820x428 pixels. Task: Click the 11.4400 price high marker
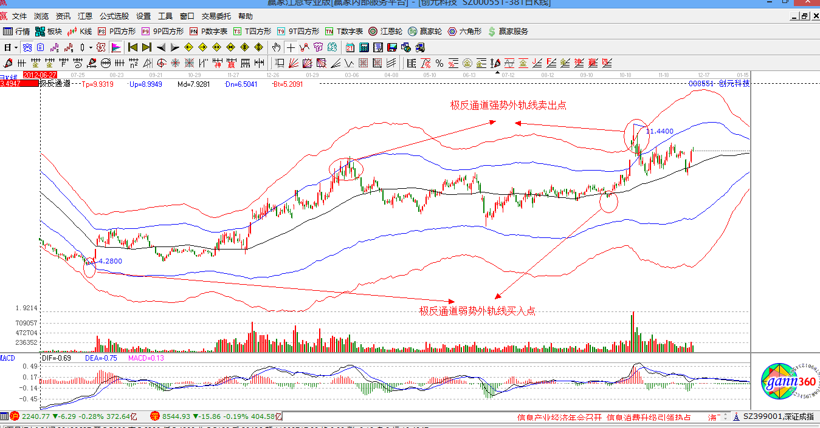[660, 131]
